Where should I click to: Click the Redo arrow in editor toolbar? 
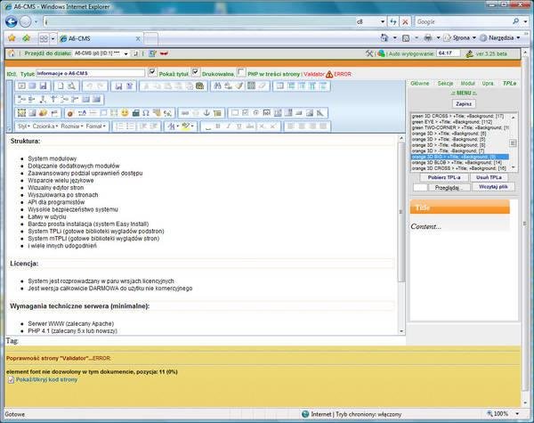click(x=100, y=85)
